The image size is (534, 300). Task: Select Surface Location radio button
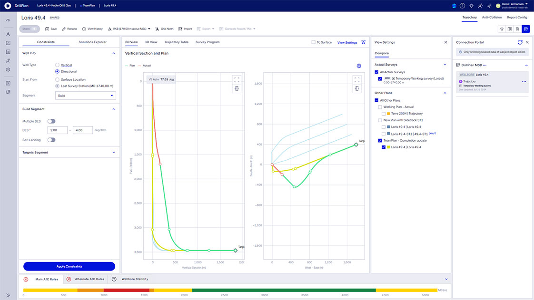click(57, 79)
